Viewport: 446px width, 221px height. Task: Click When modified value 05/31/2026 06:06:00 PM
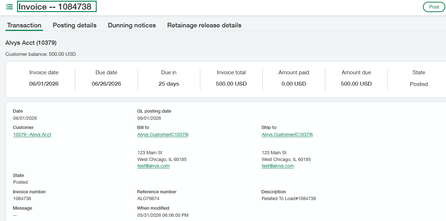pyautogui.click(x=163, y=215)
